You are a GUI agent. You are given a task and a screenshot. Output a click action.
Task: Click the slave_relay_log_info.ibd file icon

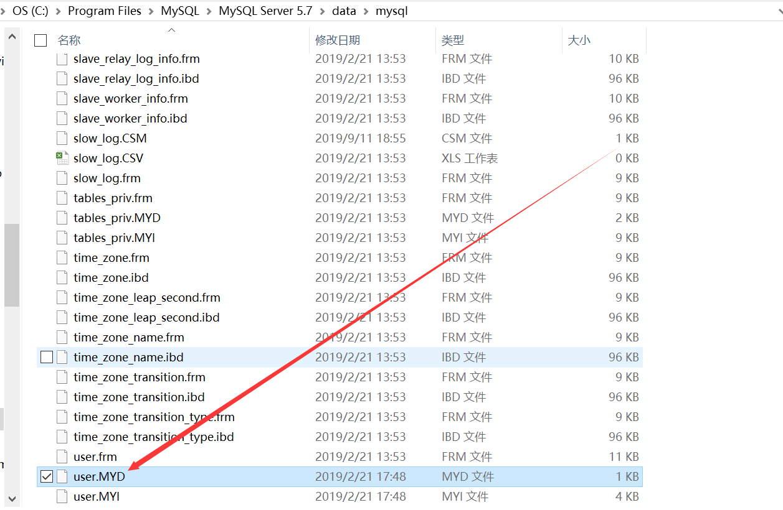tap(62, 79)
